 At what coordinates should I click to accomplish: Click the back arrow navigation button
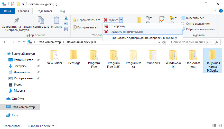6,42
